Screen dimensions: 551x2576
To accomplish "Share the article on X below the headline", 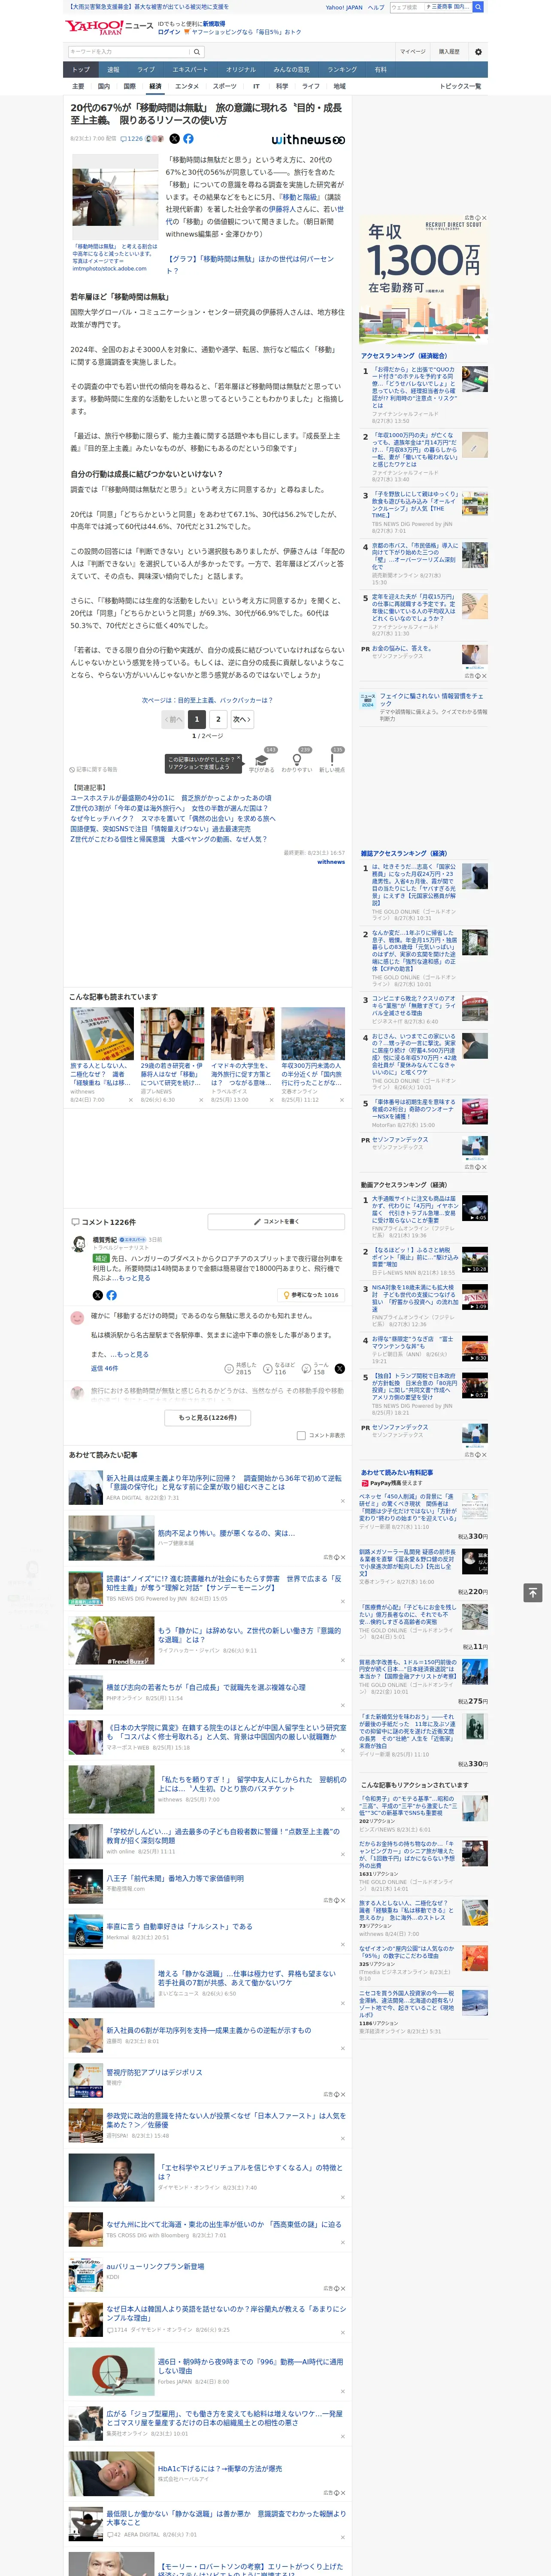I will pyautogui.click(x=174, y=139).
